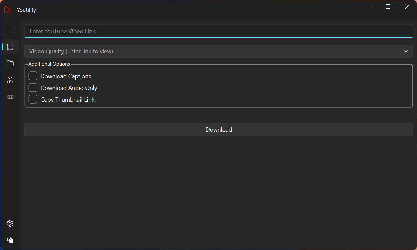Open the folder sidebar icon
The height and width of the screenshot is (250, 417).
(10, 63)
